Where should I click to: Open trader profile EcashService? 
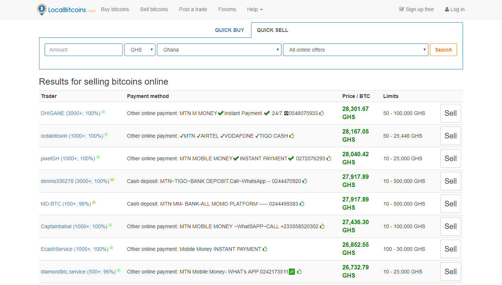[x=75, y=249]
